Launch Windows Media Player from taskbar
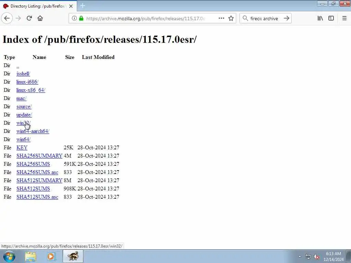The height and width of the screenshot is (263, 351). click(x=51, y=256)
